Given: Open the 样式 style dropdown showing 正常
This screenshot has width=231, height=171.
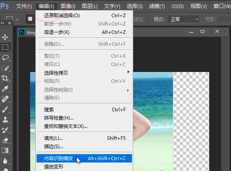Looking at the screenshot, I should coord(183,19).
